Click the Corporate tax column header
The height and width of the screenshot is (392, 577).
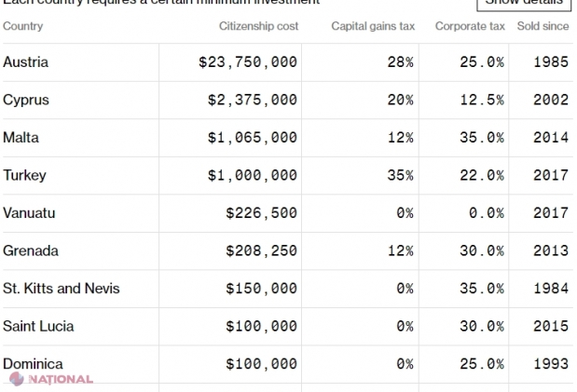click(471, 26)
